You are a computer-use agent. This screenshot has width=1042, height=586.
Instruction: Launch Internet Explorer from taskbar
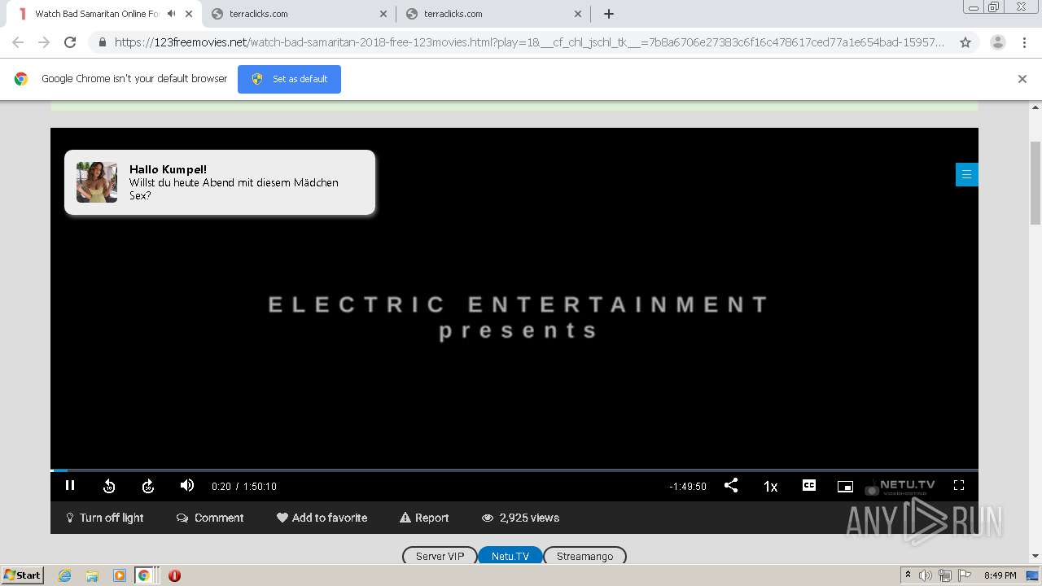coord(64,575)
